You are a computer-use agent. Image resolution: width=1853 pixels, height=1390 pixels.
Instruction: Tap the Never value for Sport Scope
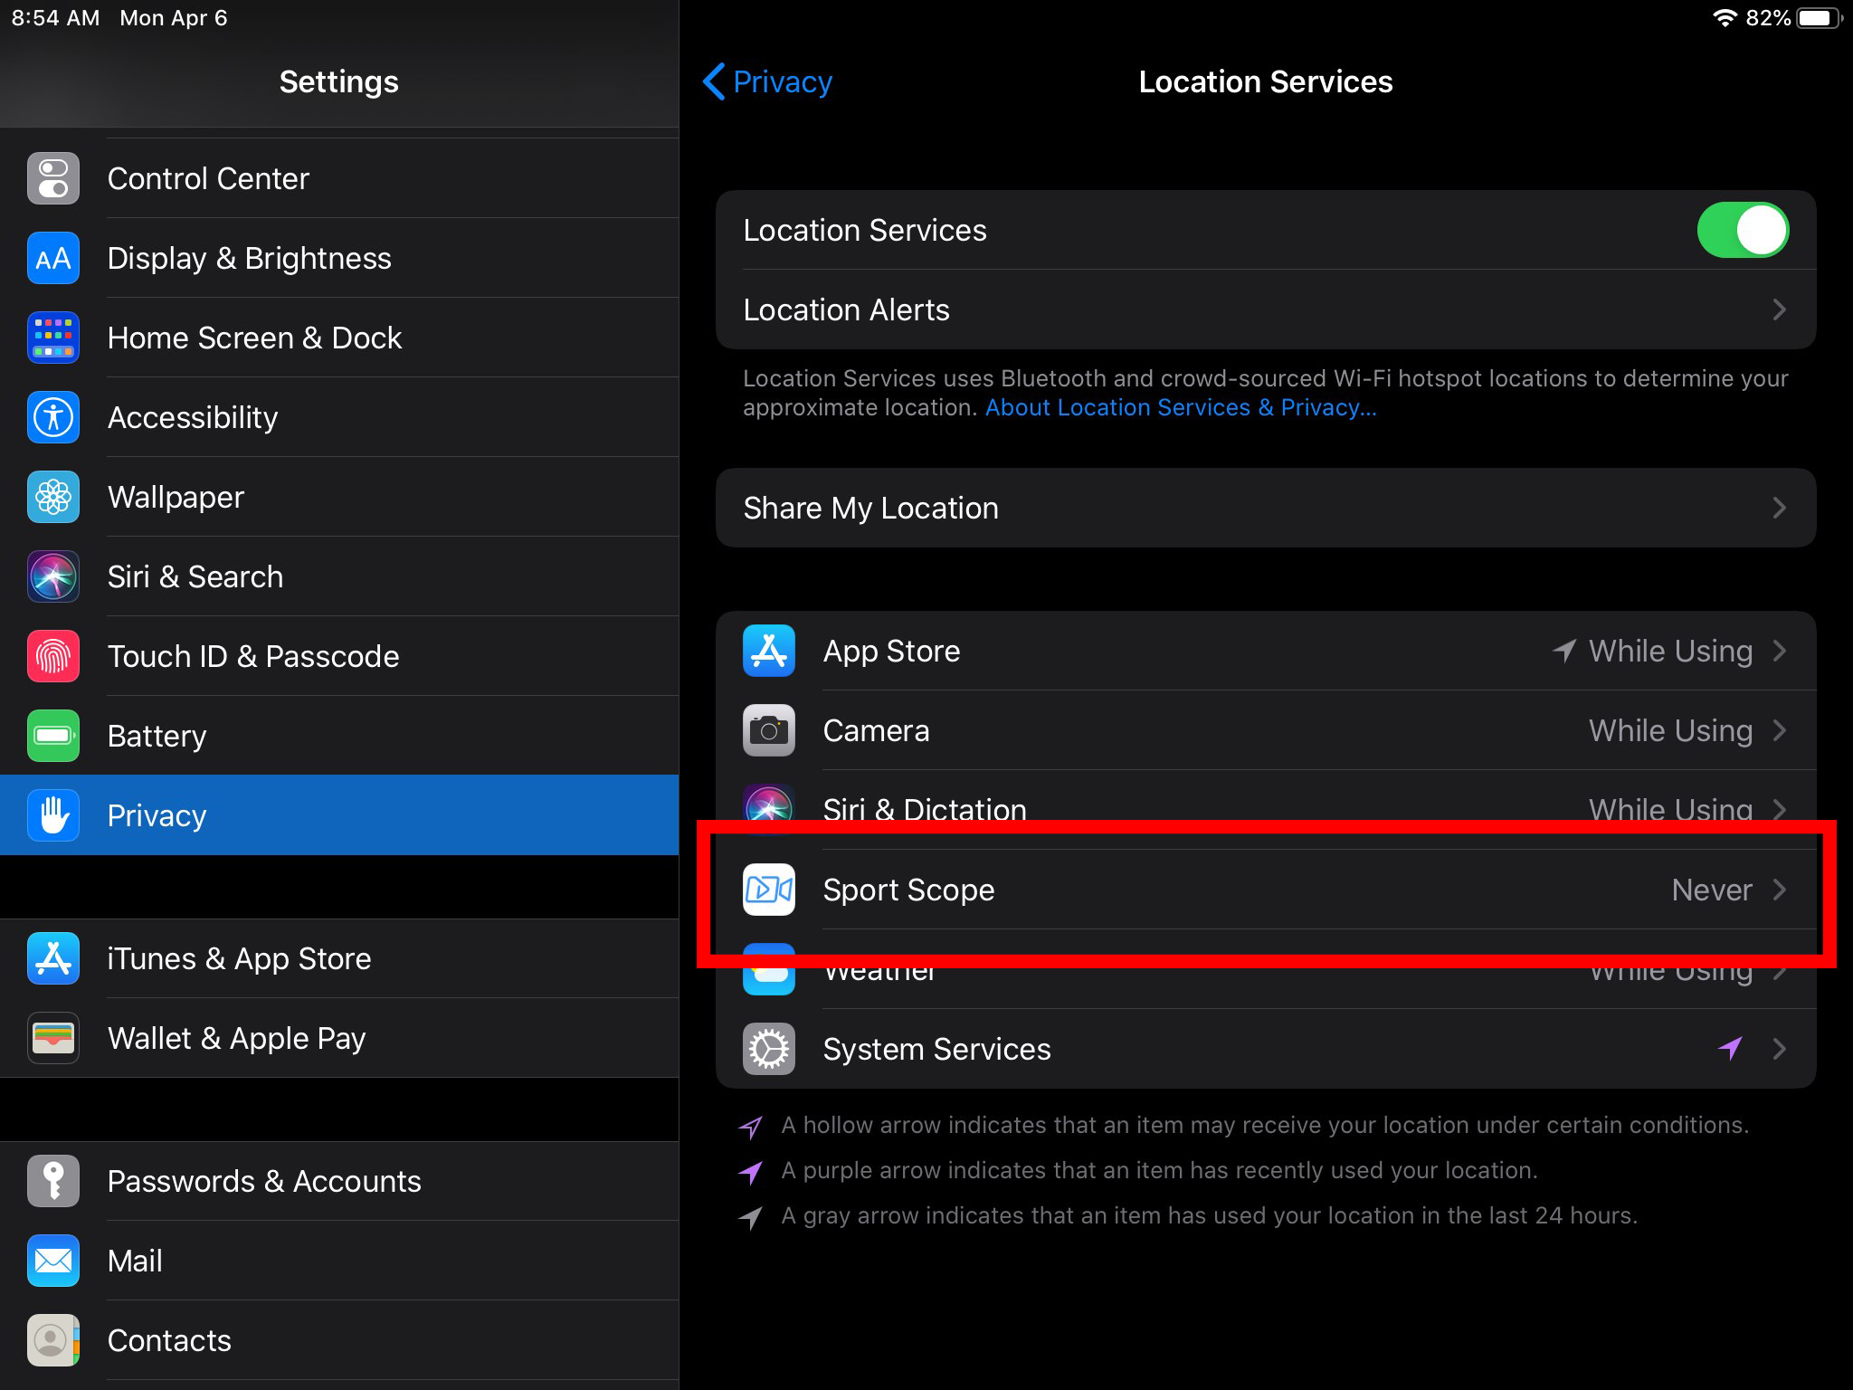coord(1712,890)
